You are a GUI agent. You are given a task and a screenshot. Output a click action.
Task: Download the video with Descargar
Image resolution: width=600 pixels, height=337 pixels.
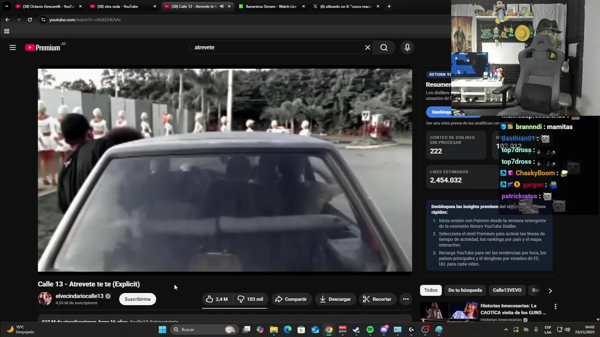(335, 299)
